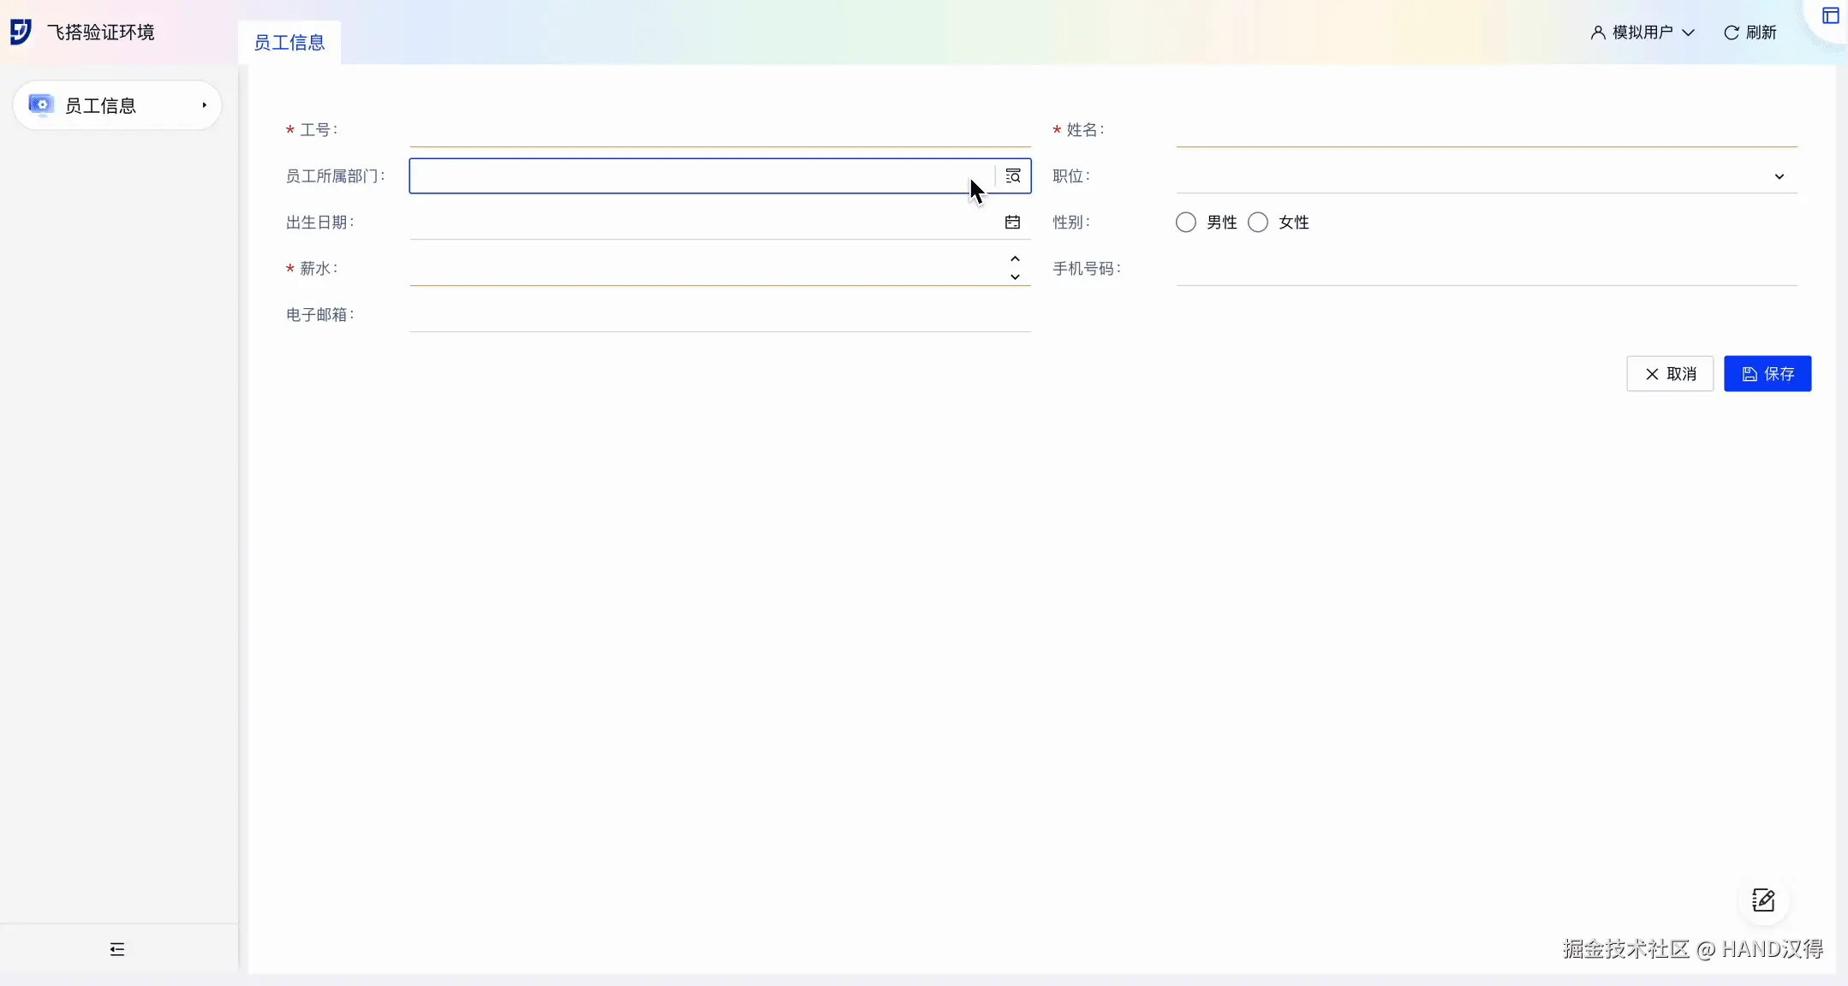
Task: Select the 女性 radio button
Action: point(1258,223)
